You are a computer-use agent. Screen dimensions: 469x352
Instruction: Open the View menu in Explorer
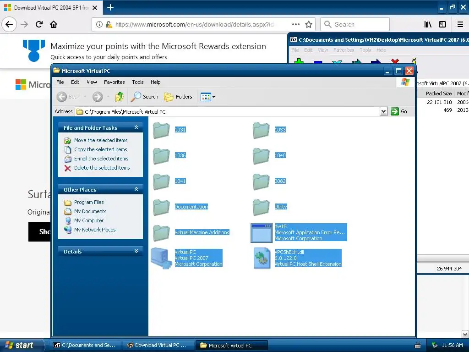click(92, 82)
